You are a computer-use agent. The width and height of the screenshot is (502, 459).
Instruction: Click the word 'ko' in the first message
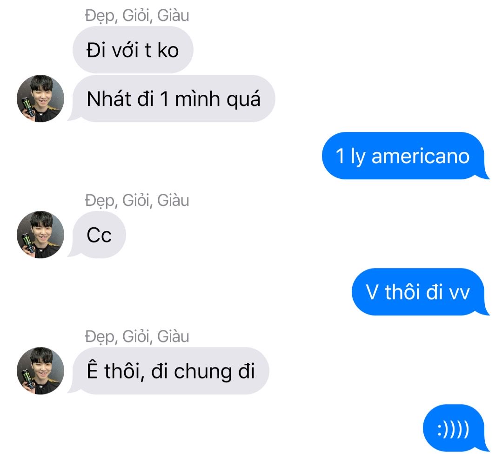(x=168, y=50)
